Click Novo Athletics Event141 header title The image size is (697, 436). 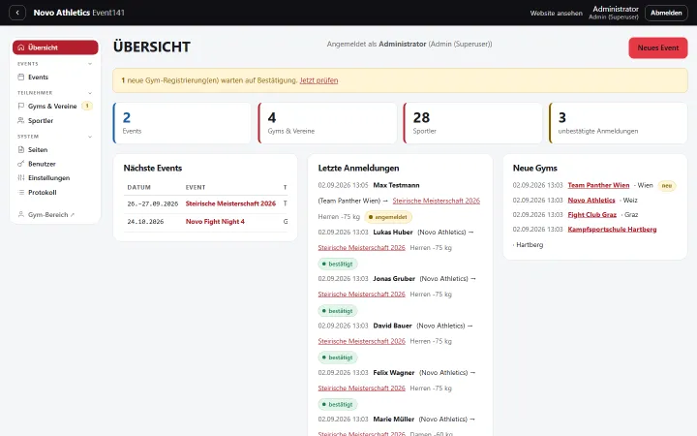coord(78,13)
